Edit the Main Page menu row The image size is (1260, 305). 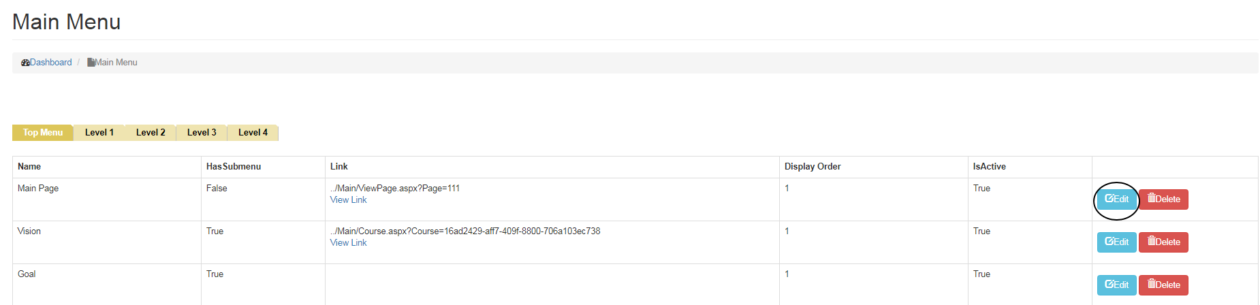[1116, 199]
